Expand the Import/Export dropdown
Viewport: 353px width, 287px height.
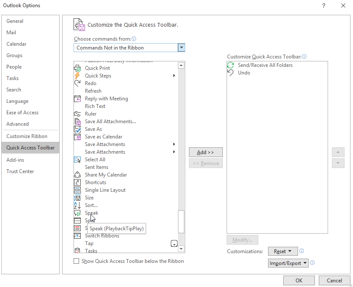click(x=288, y=263)
